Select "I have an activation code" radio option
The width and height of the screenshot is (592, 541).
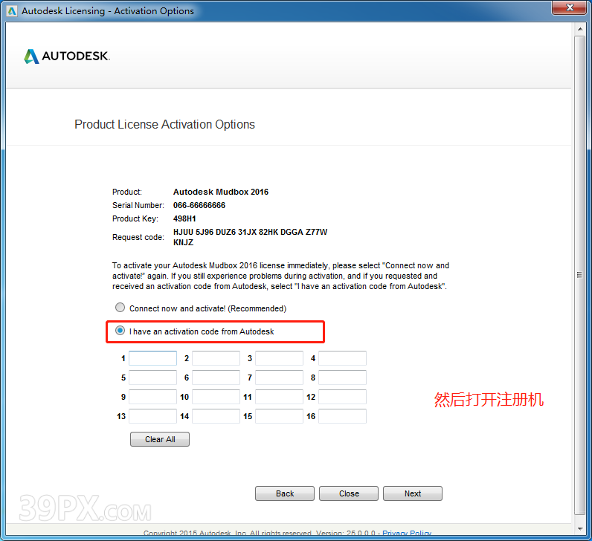tap(120, 331)
